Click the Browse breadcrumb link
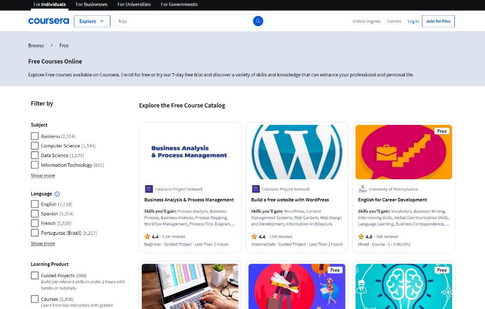 point(36,45)
